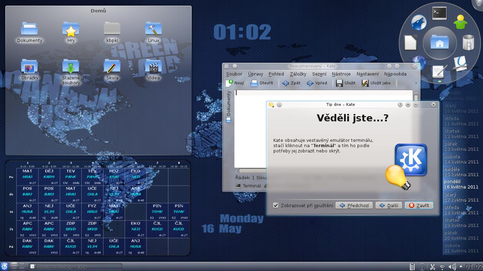Click the Další button

(388, 205)
